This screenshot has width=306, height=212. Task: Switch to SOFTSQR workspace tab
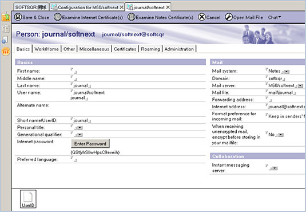[31, 7]
